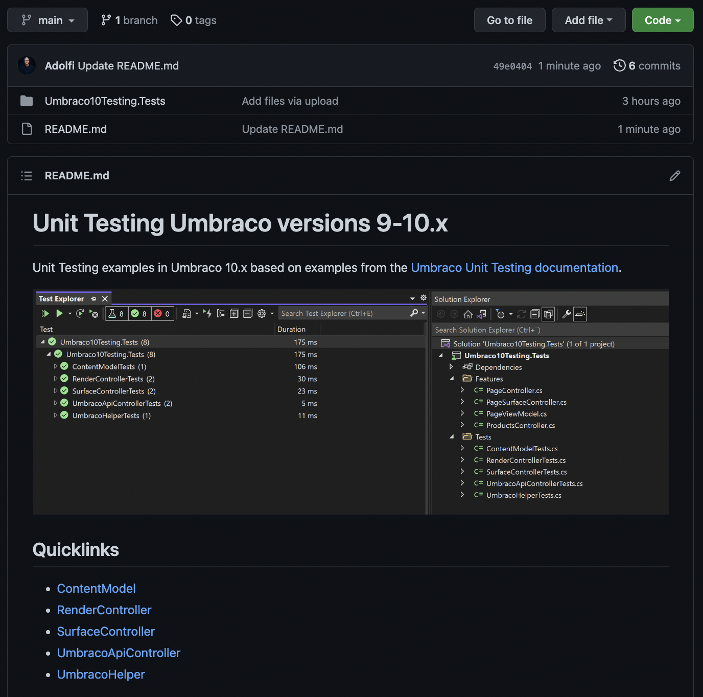The image size is (703, 697).
Task: Click the Solution Explorer Home icon
Action: click(468, 314)
